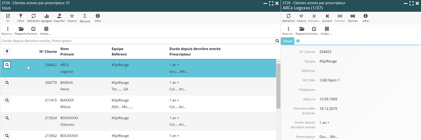Open the Filtre tool in left toolbar
Screen dimensions: 421x140
(x=21, y=18)
